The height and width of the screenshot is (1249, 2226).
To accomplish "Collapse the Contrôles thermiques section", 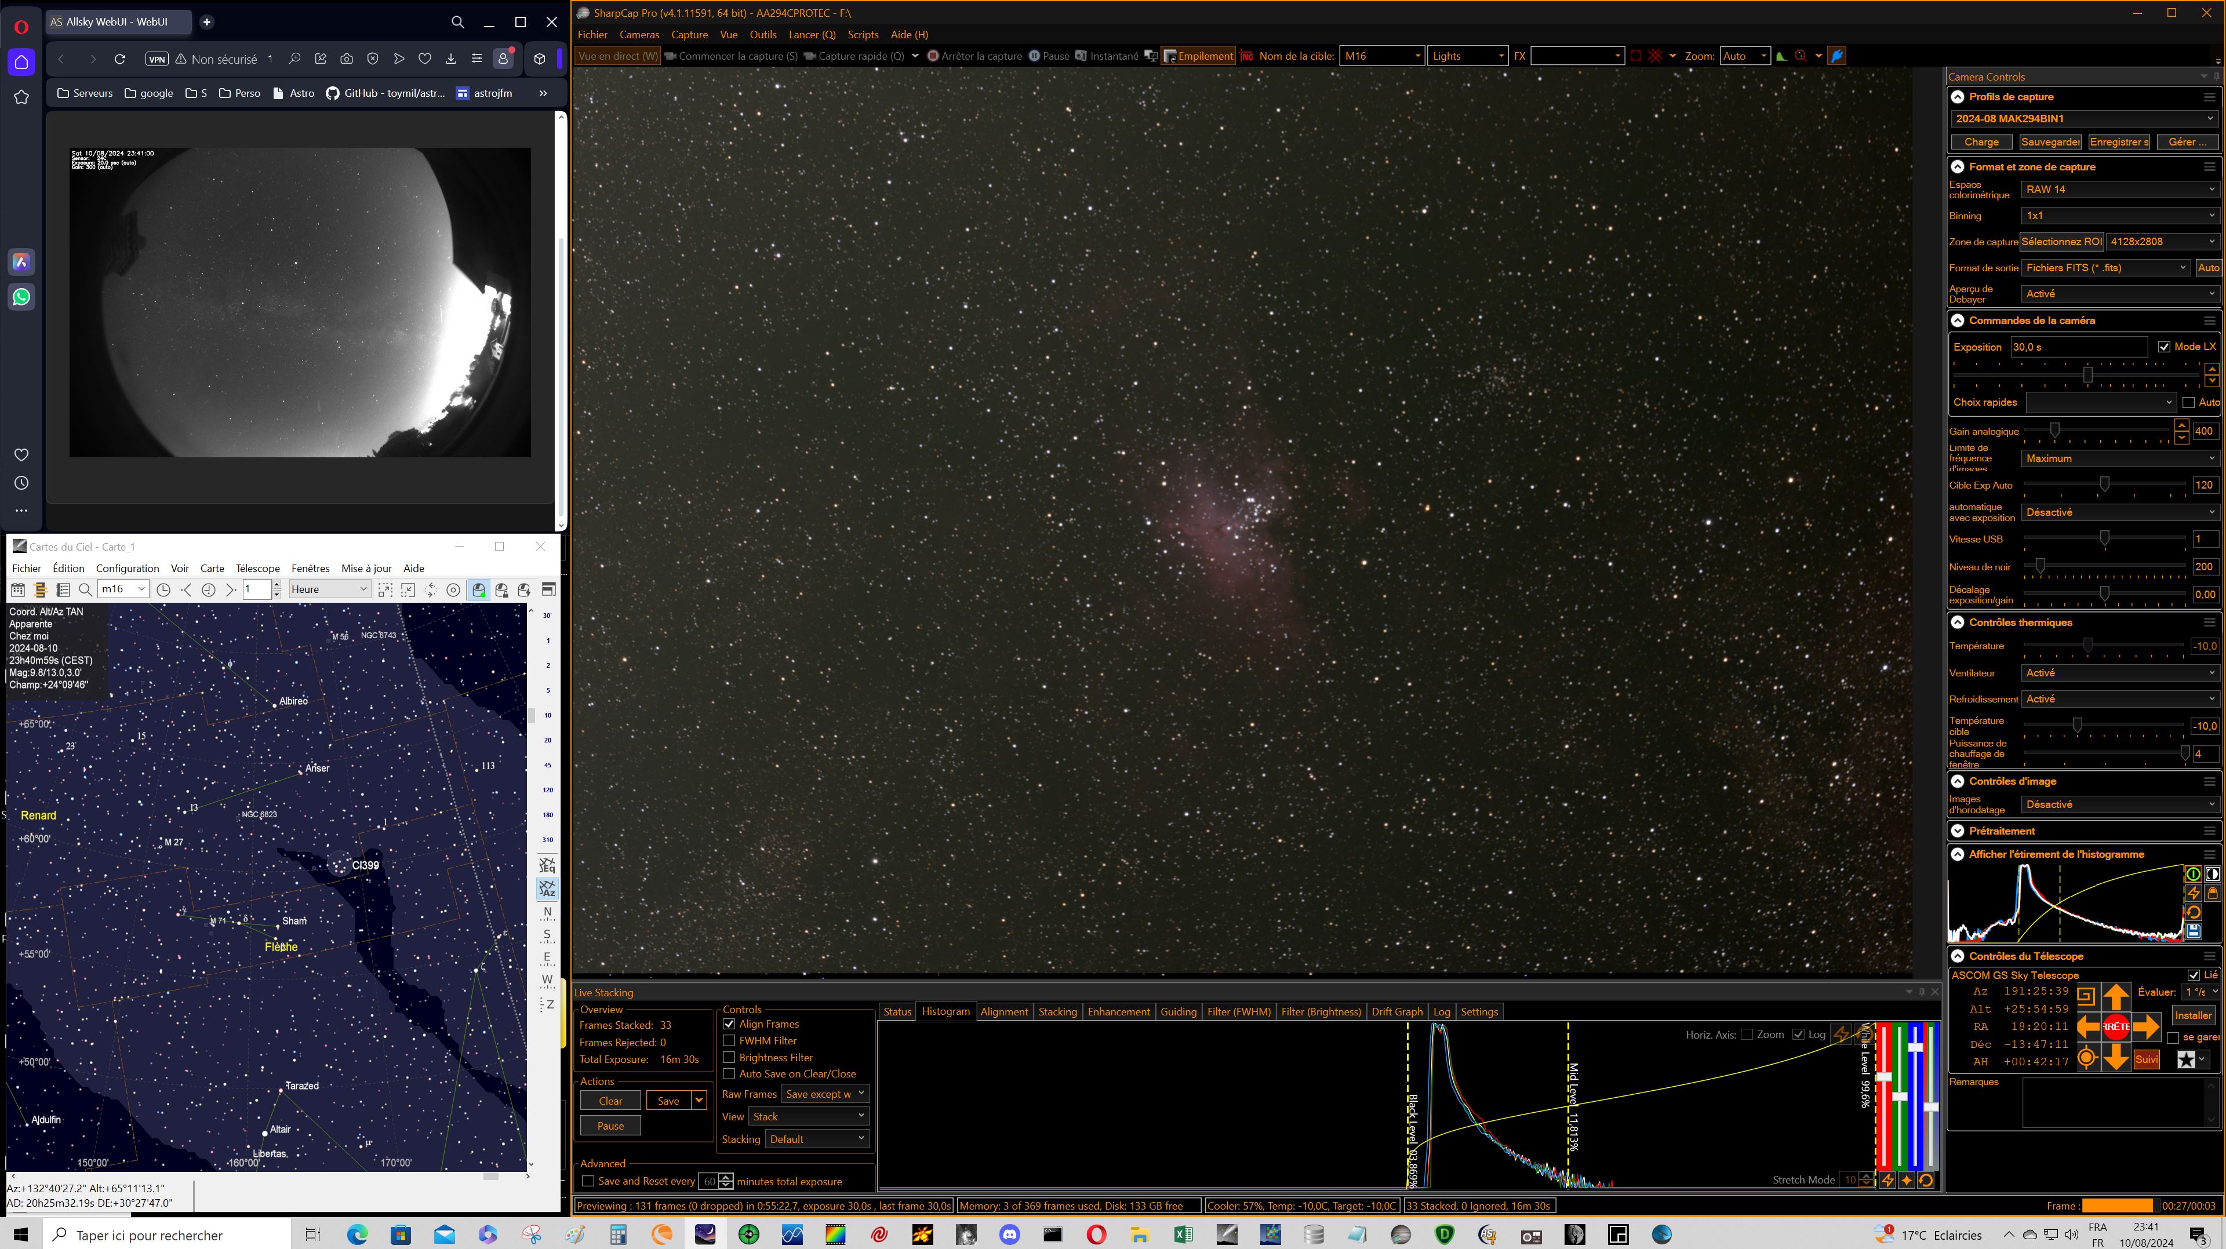I will tap(1957, 622).
